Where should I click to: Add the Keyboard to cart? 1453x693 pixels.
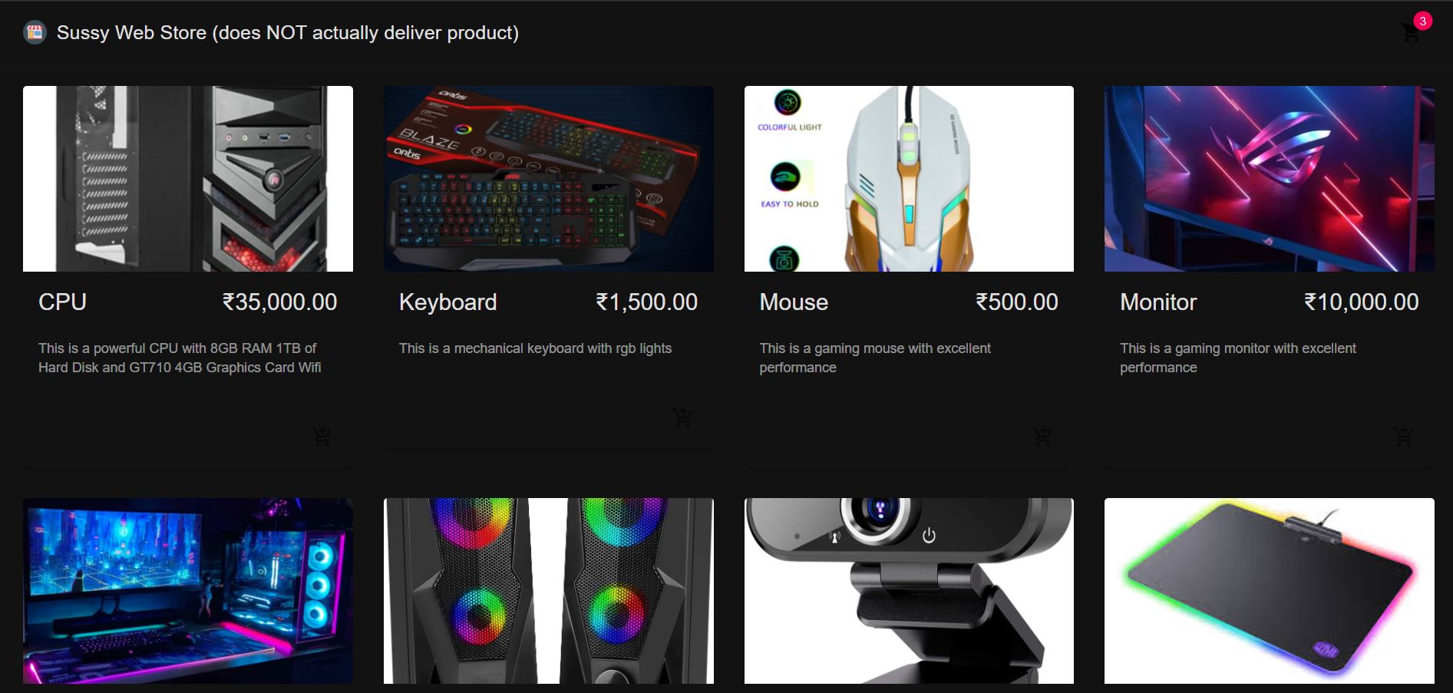pyautogui.click(x=682, y=417)
